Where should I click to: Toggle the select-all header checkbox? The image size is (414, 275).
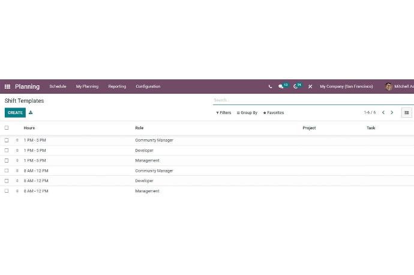click(x=7, y=128)
